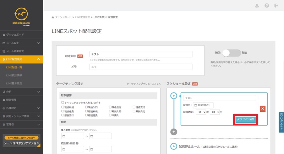Click the ターゲティングボリューム：0人 text
Image resolution: width=284 pixels, height=154 pixels.
pos(143,84)
